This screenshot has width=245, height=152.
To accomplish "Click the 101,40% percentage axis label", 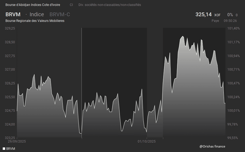I will 234,28.
